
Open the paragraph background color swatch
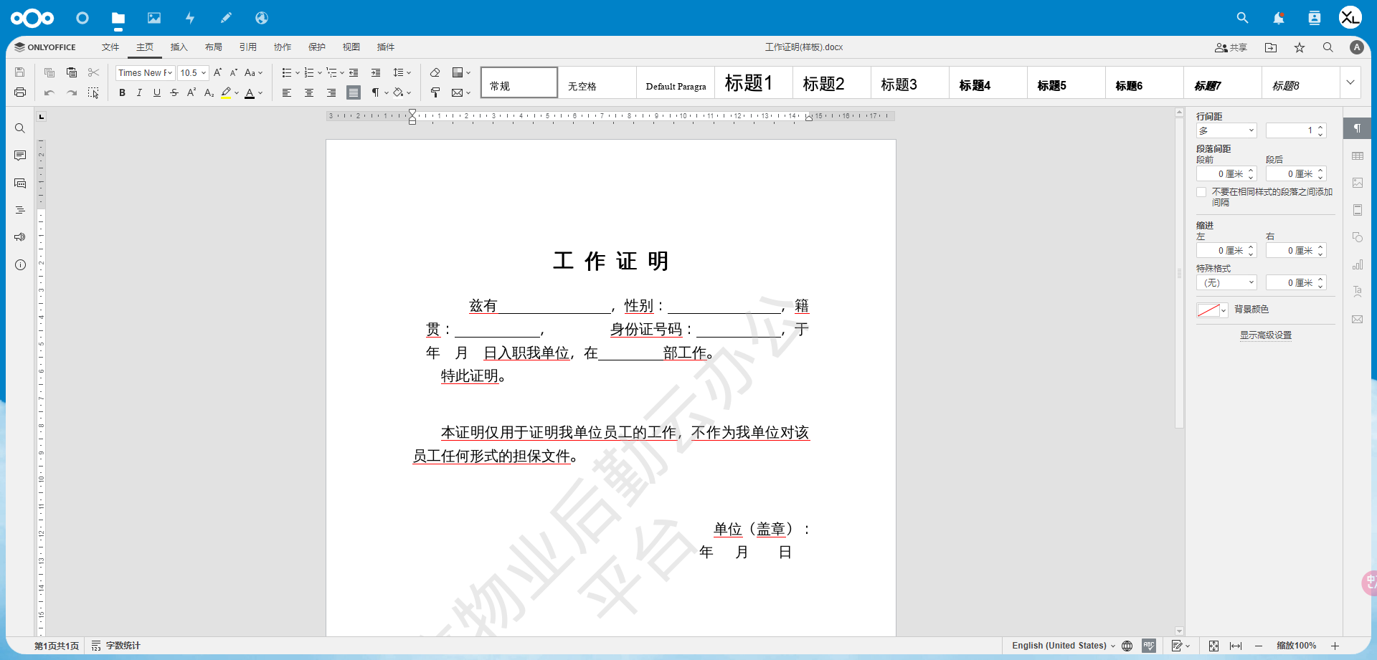[x=1211, y=310]
